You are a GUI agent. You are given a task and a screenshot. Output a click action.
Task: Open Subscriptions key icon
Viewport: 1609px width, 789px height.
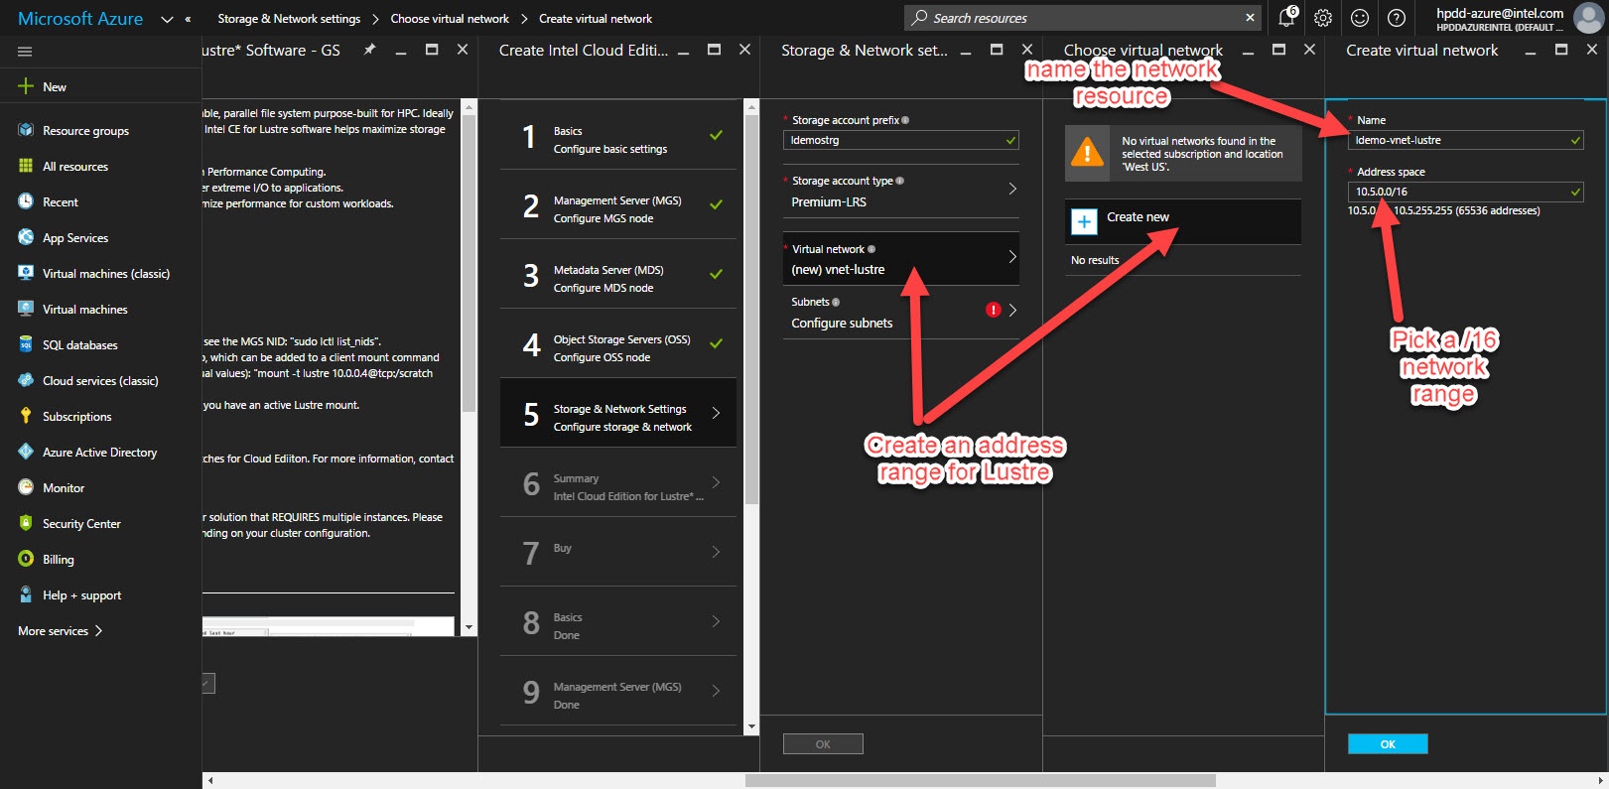pos(26,416)
